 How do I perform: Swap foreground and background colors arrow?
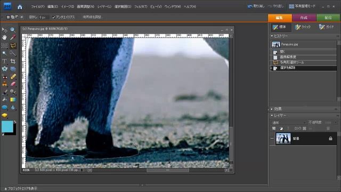point(15,122)
